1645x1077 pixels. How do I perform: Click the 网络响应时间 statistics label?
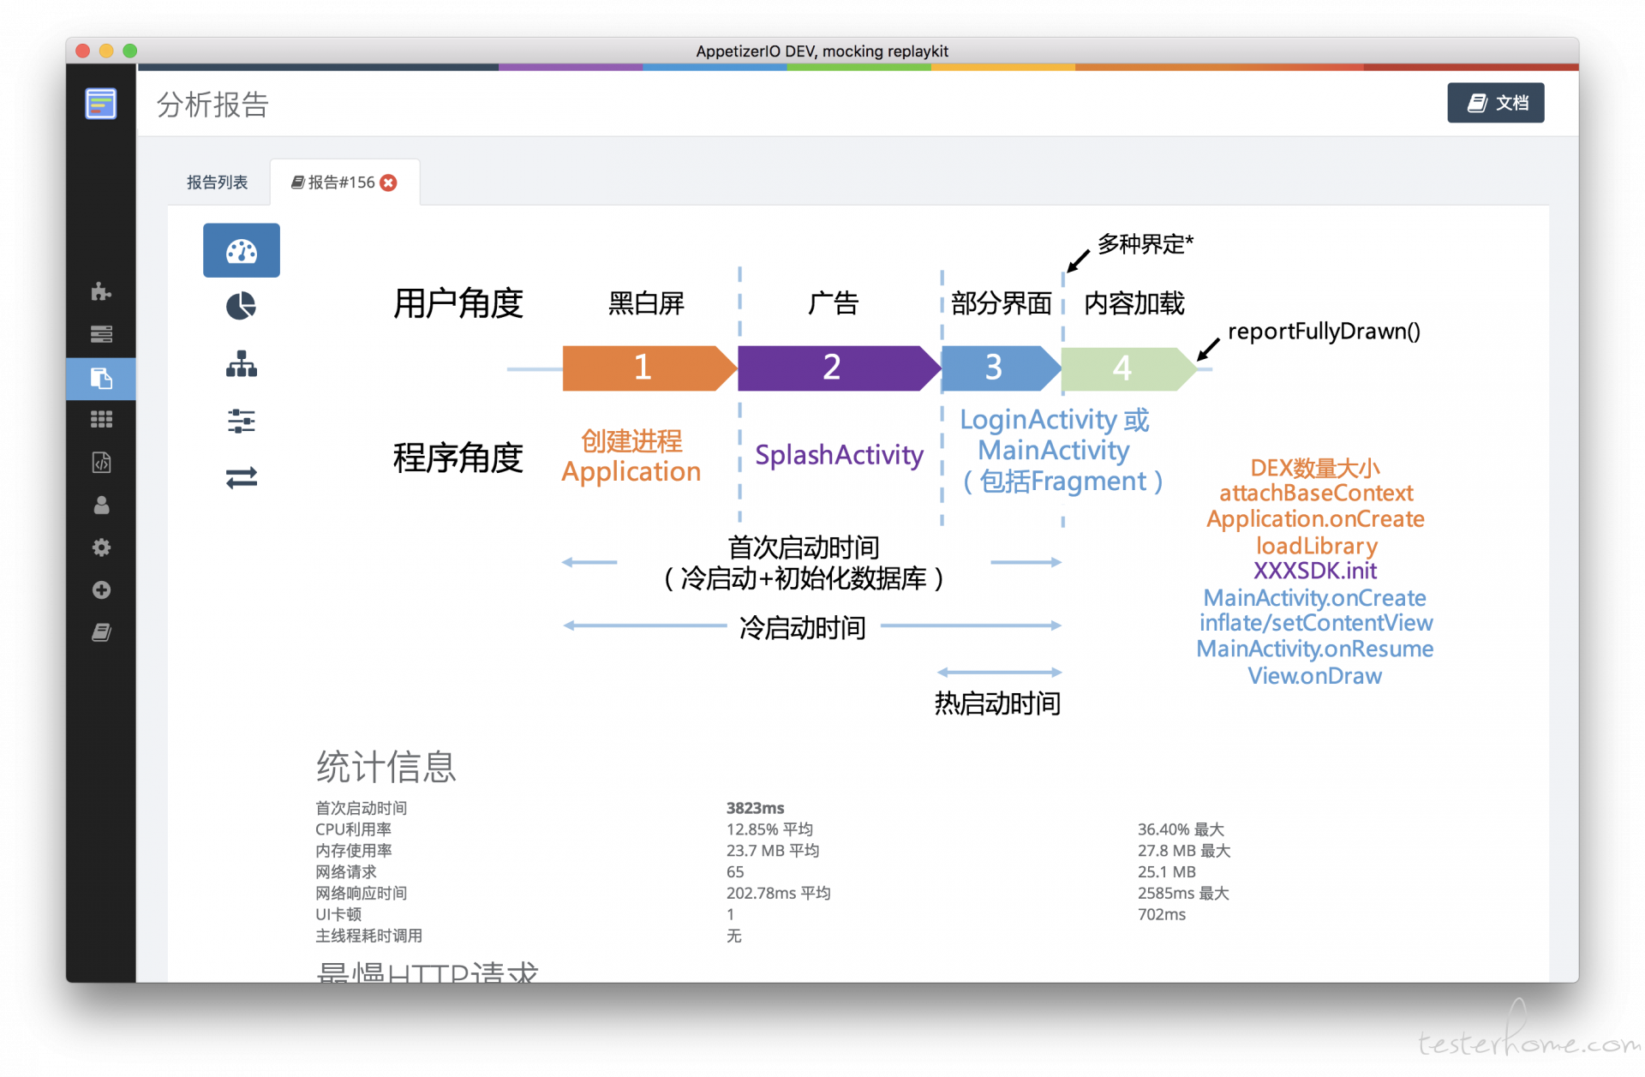click(361, 894)
